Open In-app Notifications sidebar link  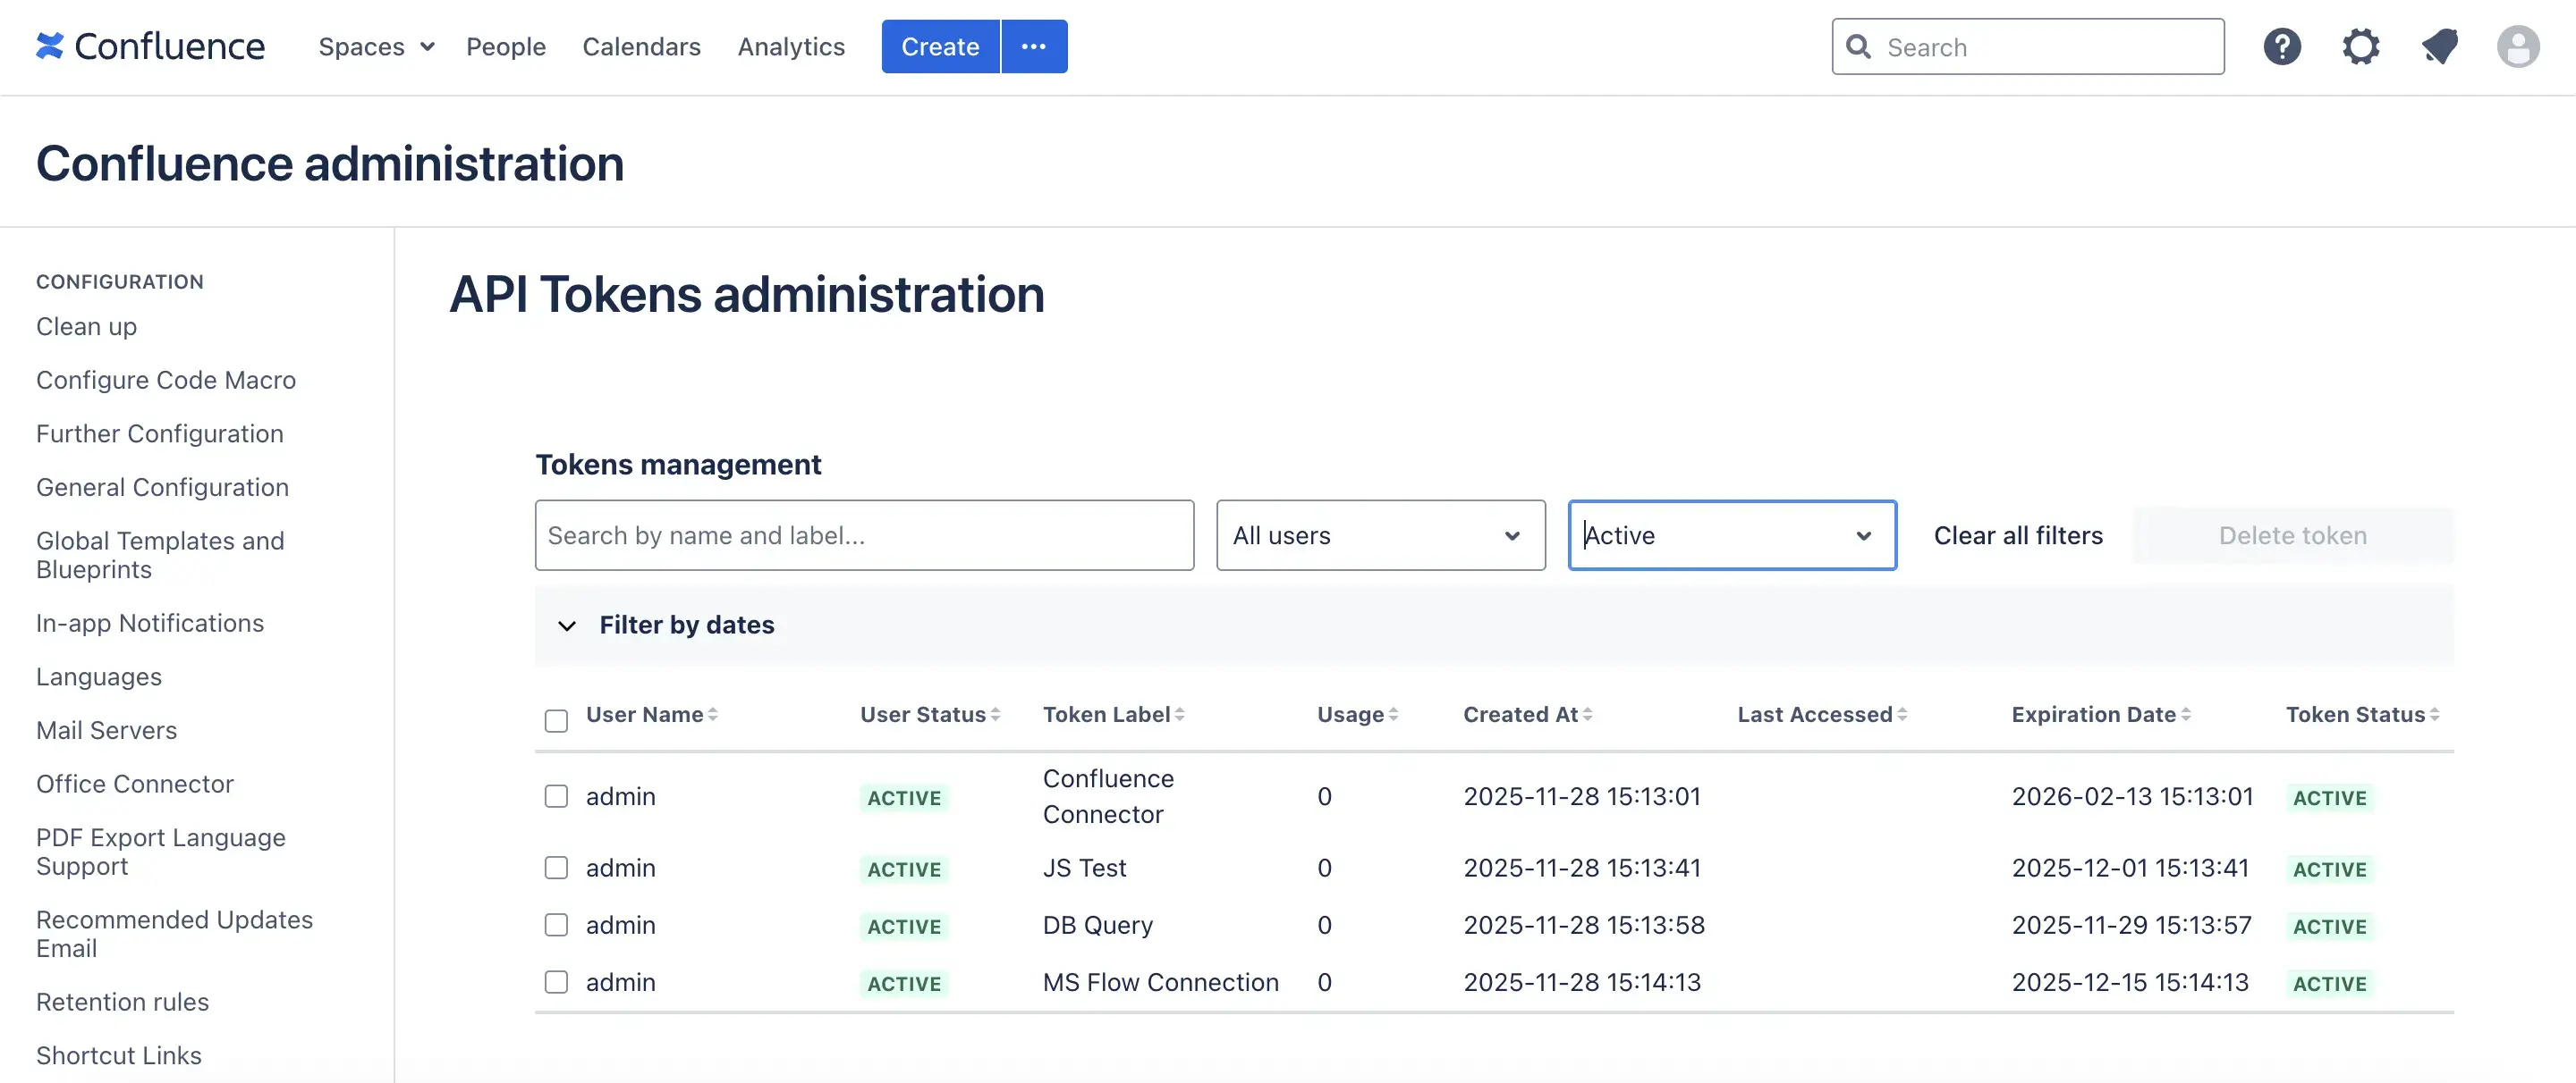[150, 623]
